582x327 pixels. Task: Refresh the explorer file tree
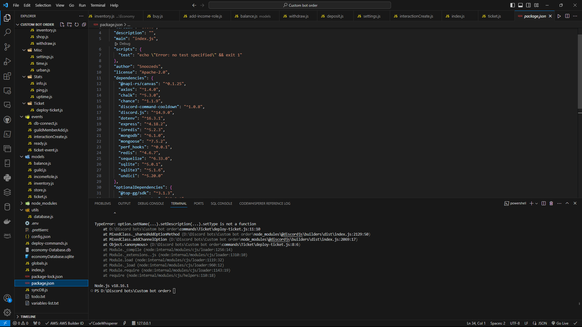[x=77, y=25]
